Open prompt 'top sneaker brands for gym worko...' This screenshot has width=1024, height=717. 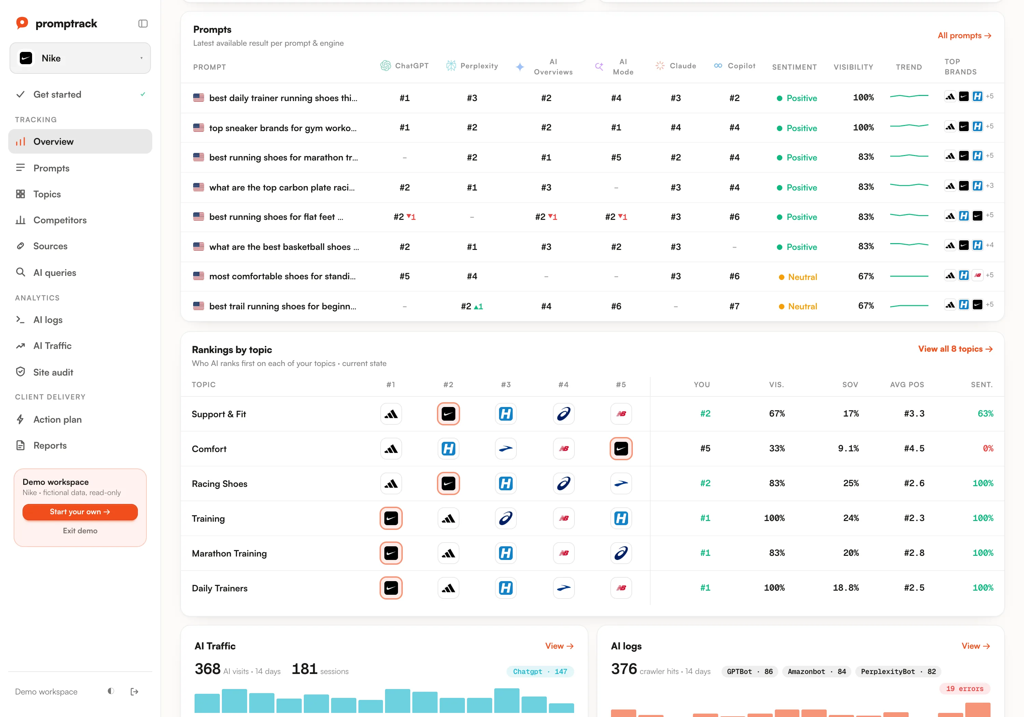283,128
